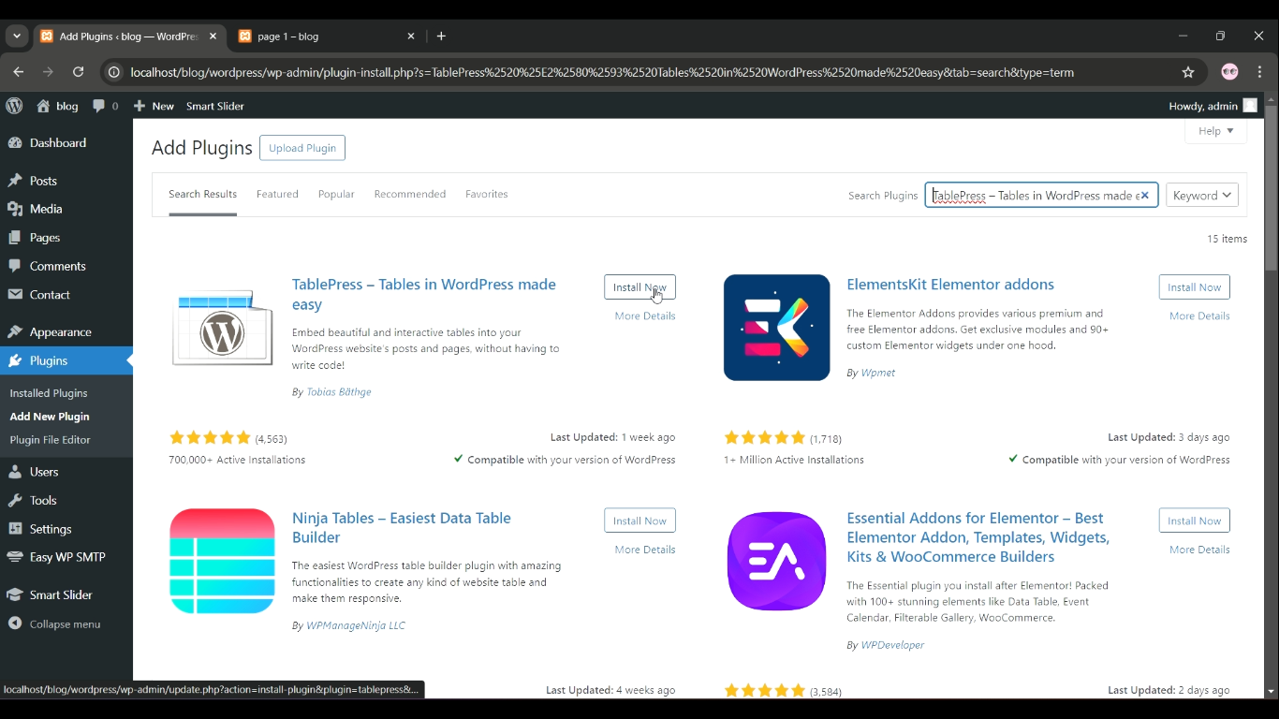
Task: Open the Howdy, admin account menu
Action: [x=1213, y=106]
